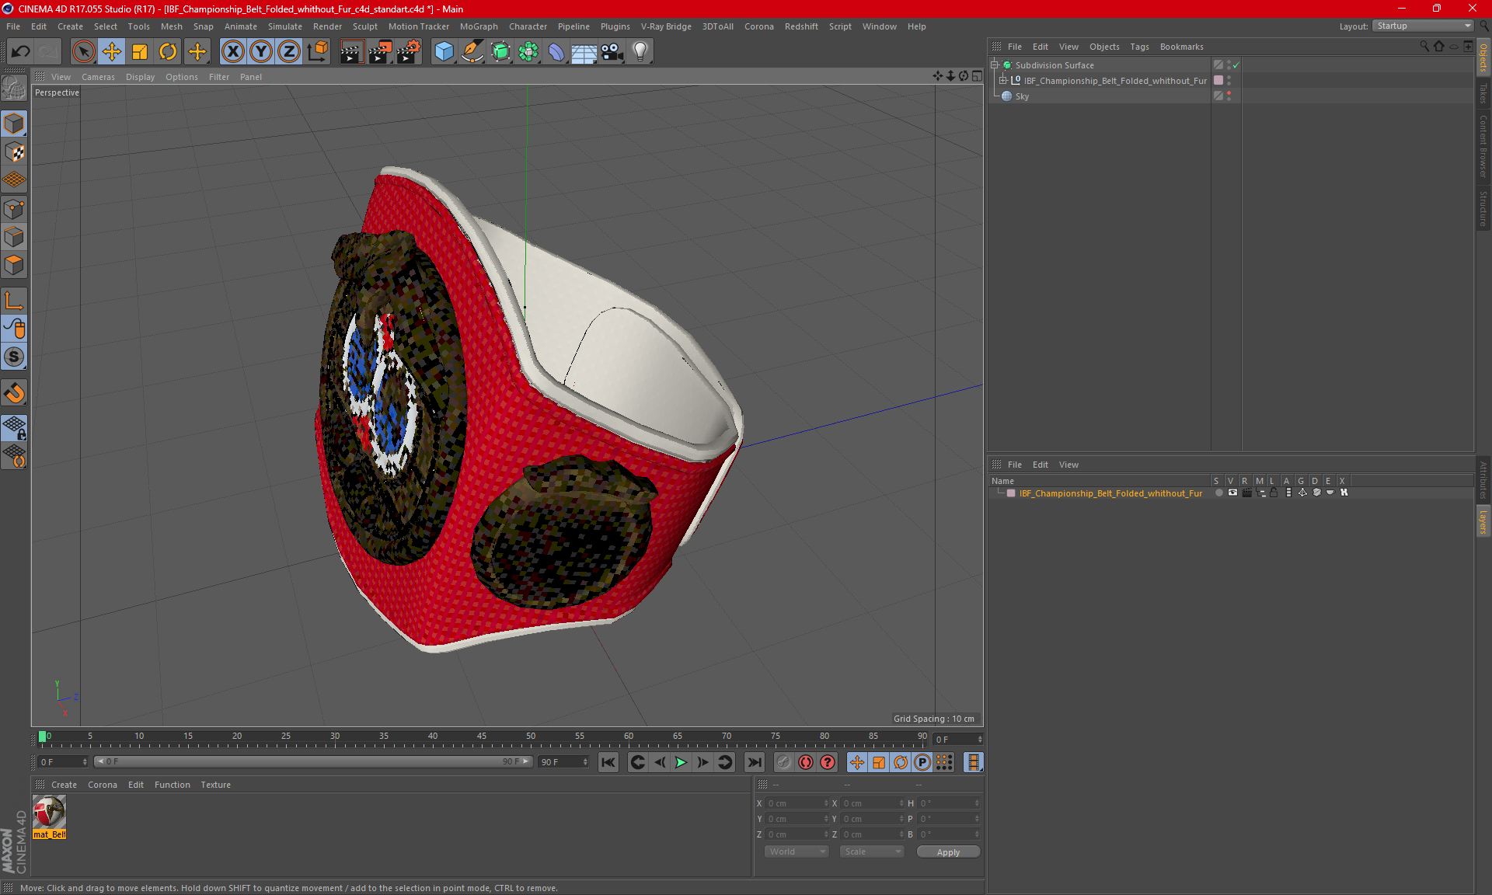
Task: Open the deformer objects icon
Action: tap(556, 51)
